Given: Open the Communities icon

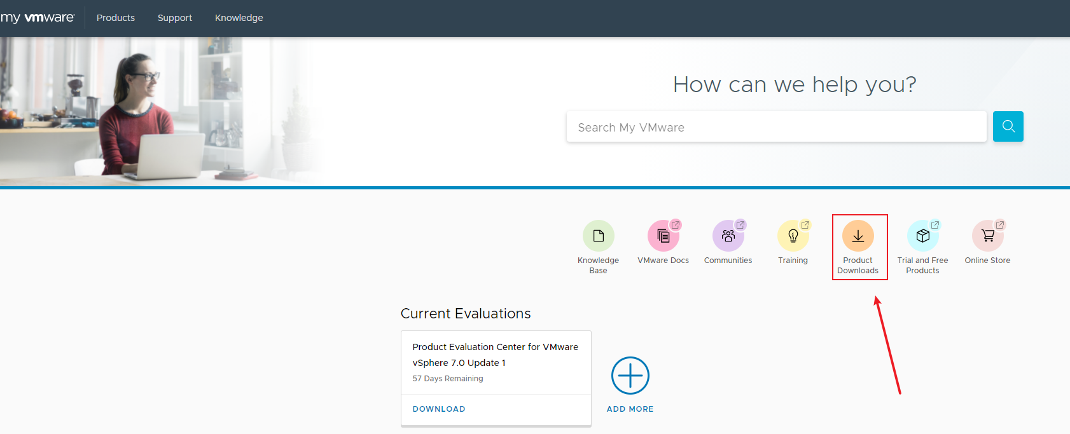Looking at the screenshot, I should click(x=728, y=236).
